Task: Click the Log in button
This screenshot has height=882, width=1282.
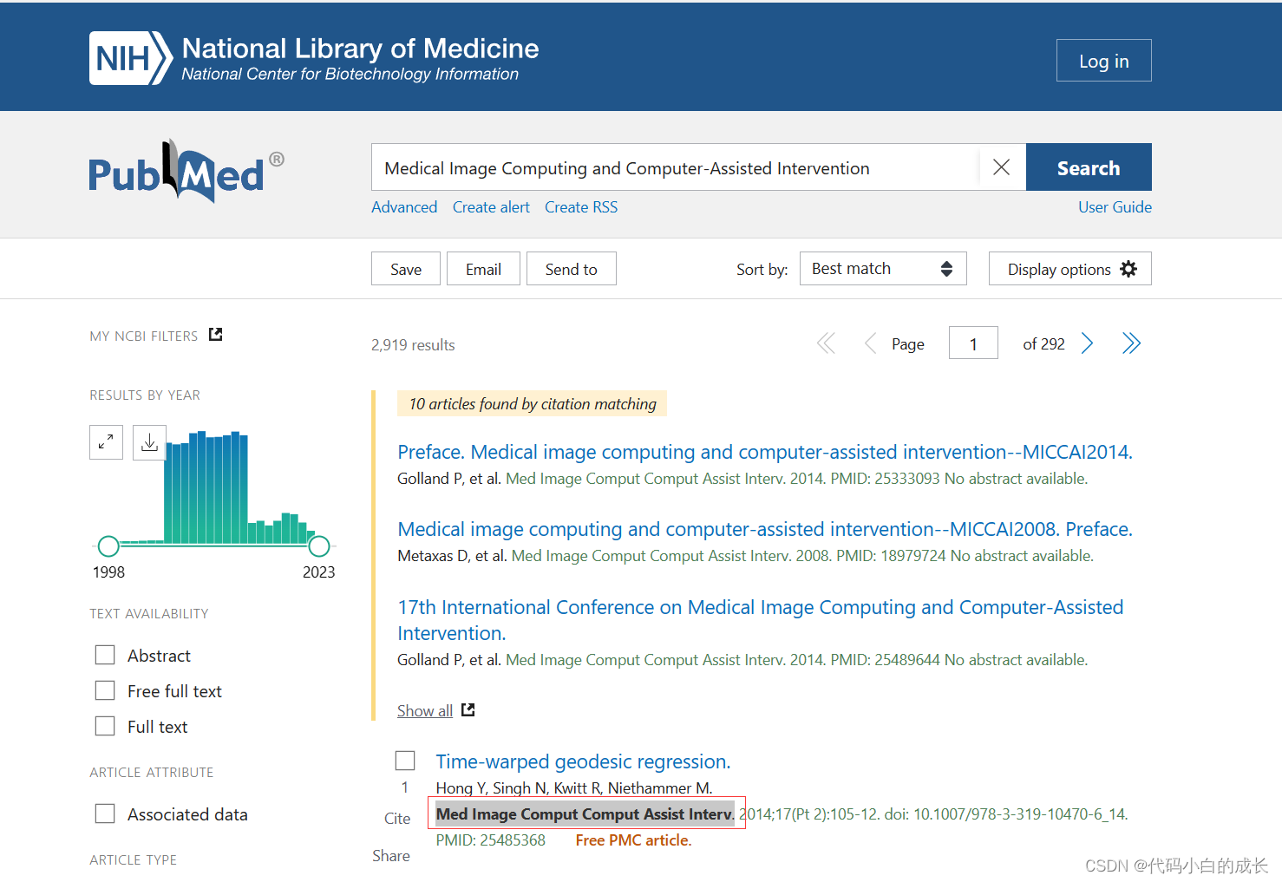Action: [1104, 61]
